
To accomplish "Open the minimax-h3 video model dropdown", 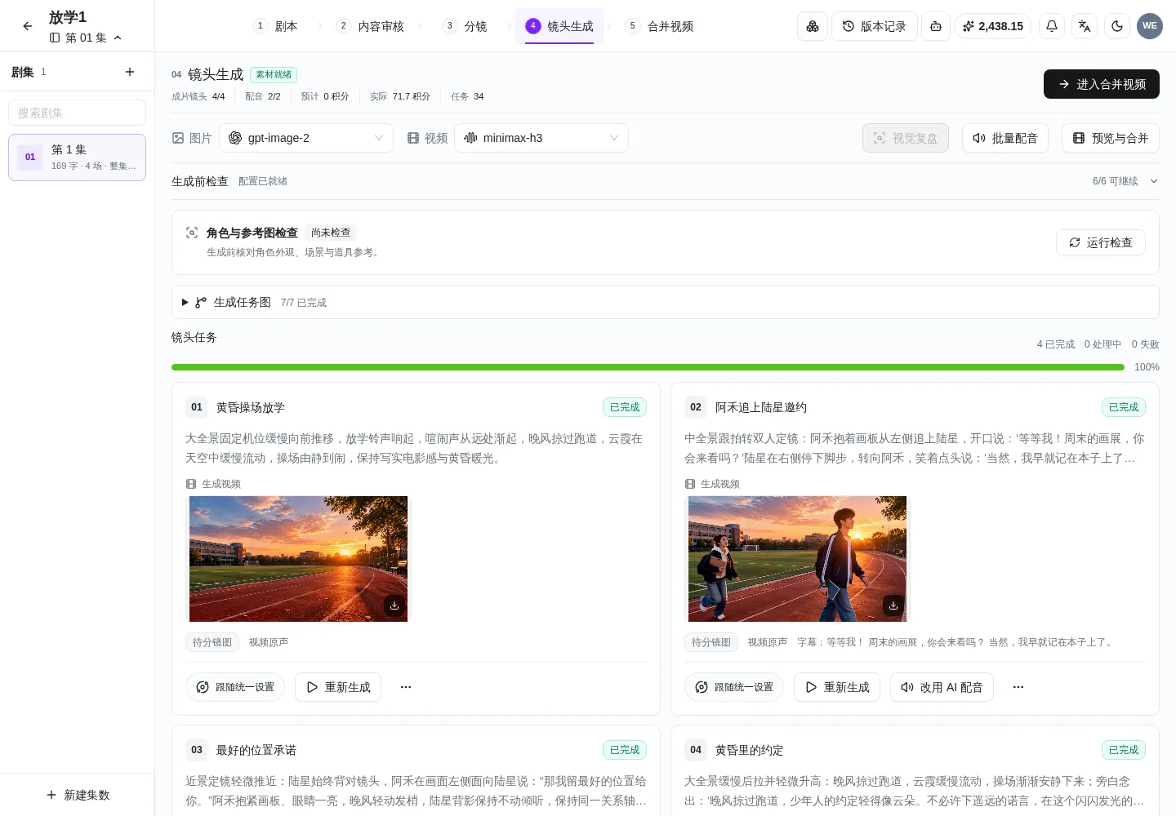I will pyautogui.click(x=541, y=138).
